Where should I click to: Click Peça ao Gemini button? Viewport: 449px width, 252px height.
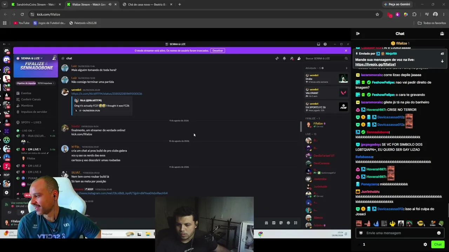point(397,5)
